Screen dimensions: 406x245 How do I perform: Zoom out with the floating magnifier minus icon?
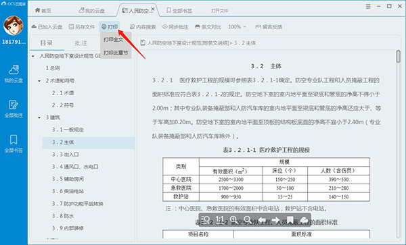click(x=248, y=220)
